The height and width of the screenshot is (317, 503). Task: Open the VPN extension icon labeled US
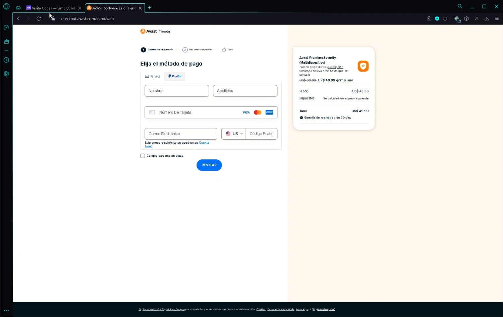[x=457, y=19]
